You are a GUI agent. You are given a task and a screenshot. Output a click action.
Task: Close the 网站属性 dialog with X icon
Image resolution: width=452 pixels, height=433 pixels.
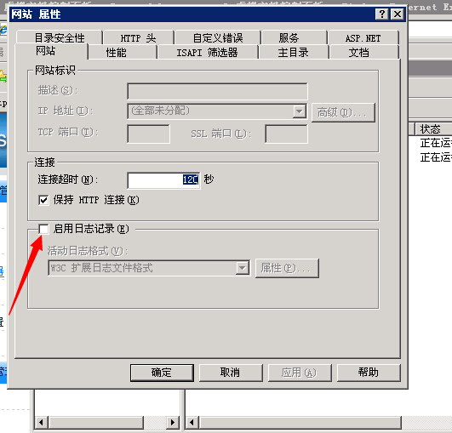click(x=398, y=14)
